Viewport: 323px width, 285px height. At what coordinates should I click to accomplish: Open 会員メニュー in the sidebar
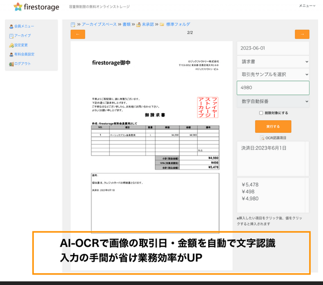(24, 26)
